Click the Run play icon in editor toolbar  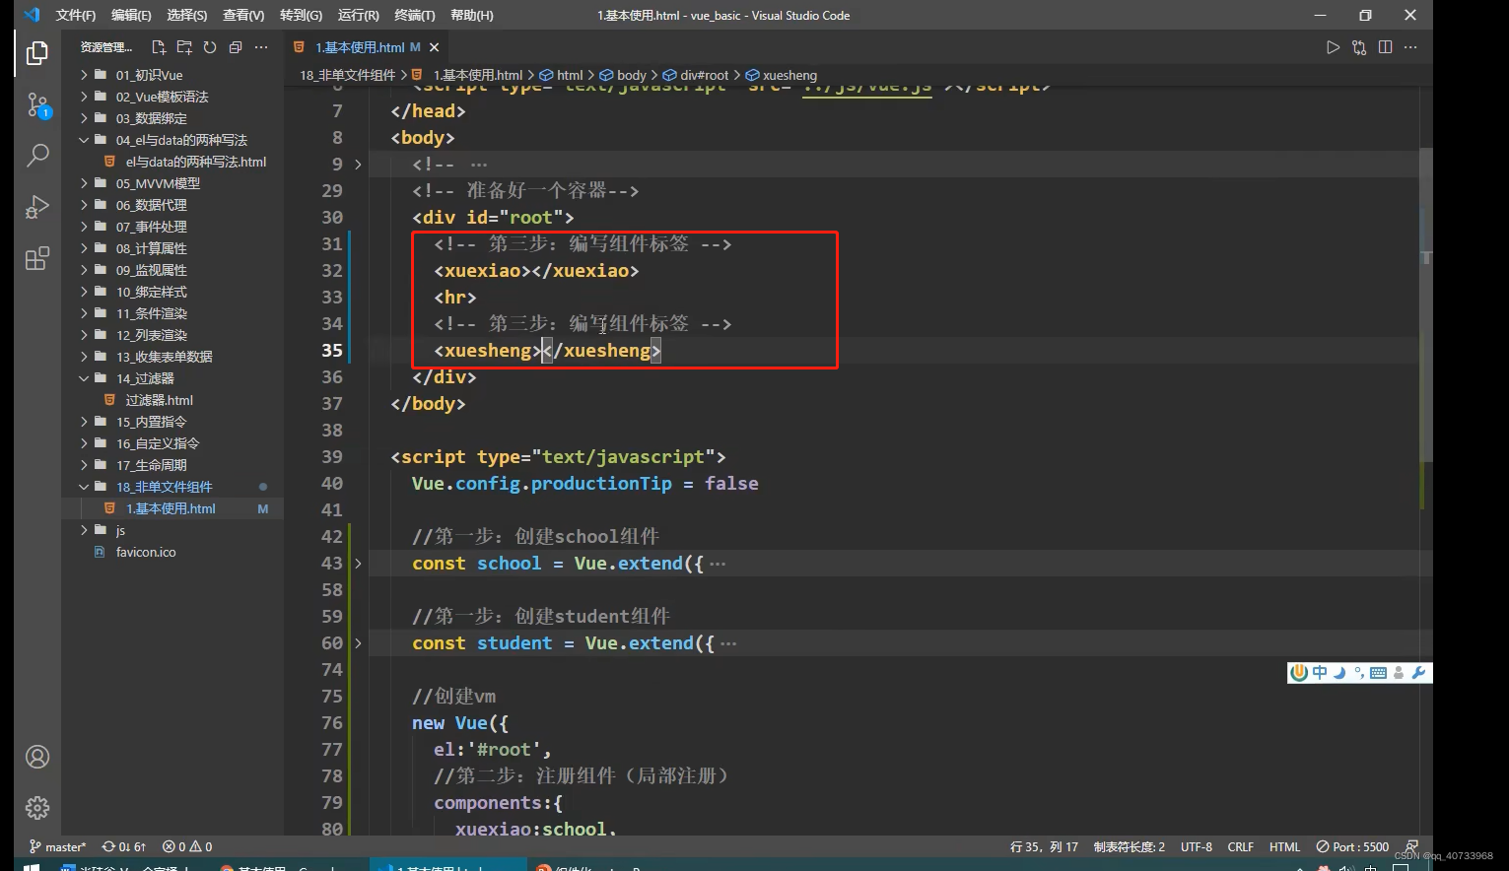point(1333,47)
